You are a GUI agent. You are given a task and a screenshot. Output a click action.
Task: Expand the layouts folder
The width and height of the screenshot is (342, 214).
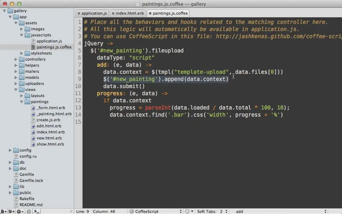(x=21, y=96)
